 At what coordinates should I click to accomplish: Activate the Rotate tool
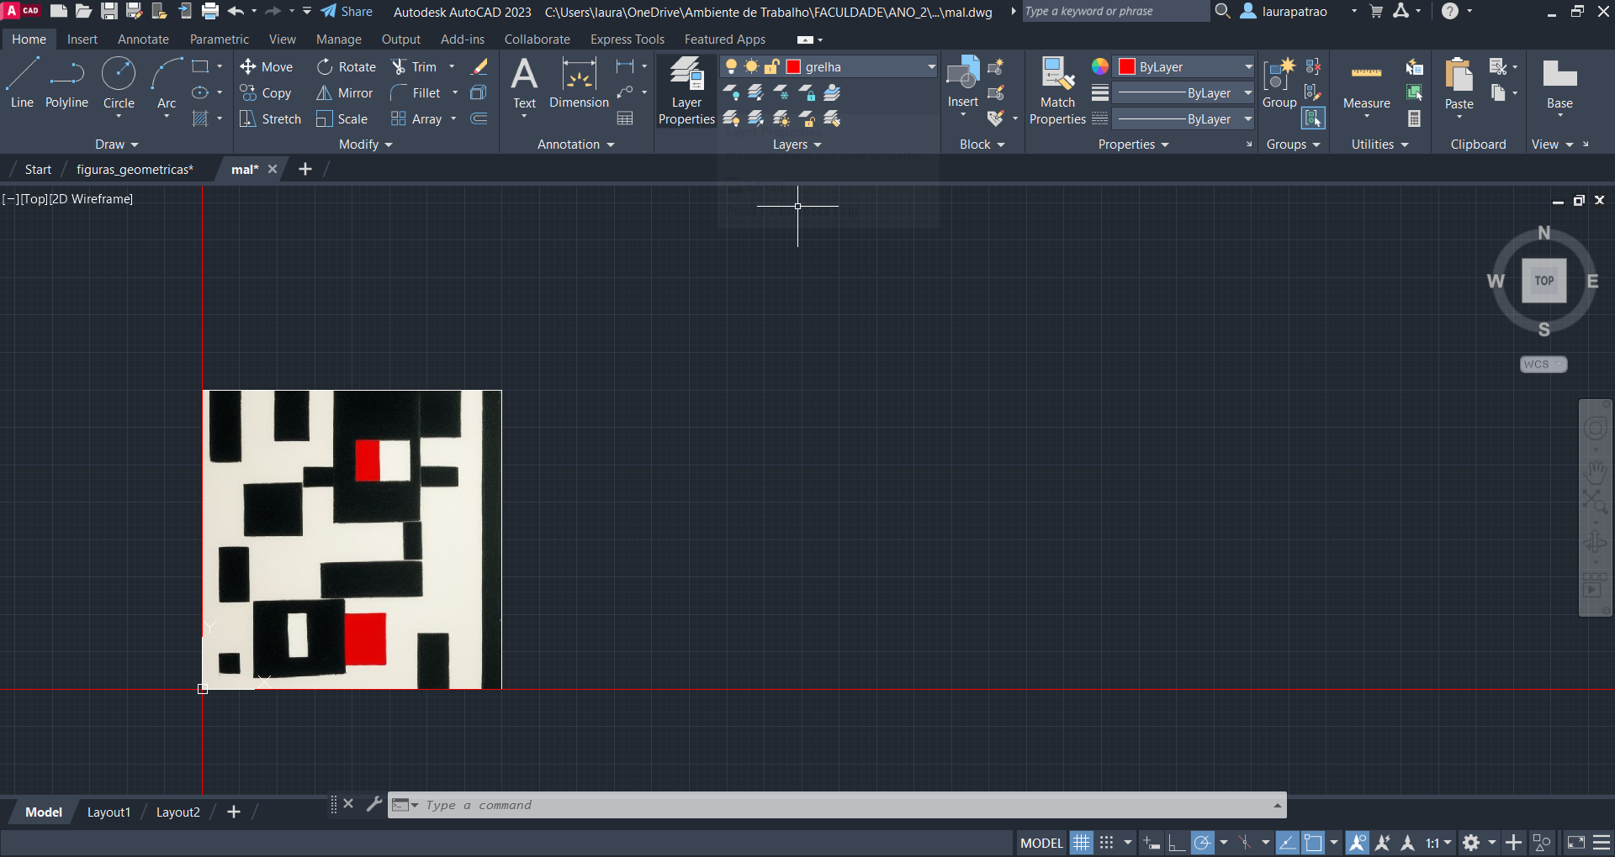tap(346, 67)
